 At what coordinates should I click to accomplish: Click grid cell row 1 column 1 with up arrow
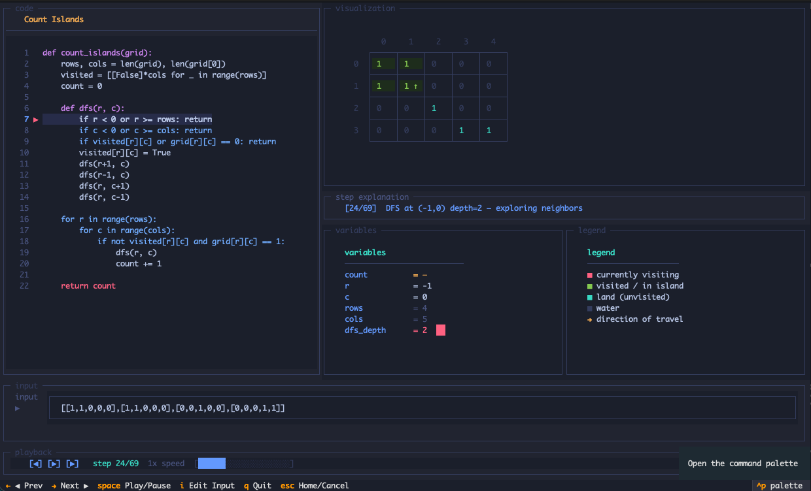(x=411, y=86)
